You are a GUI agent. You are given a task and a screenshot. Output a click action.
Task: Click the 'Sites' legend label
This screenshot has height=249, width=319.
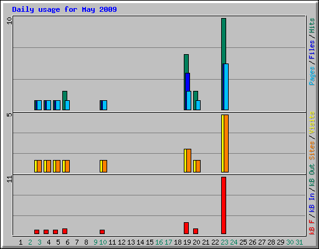312,151
